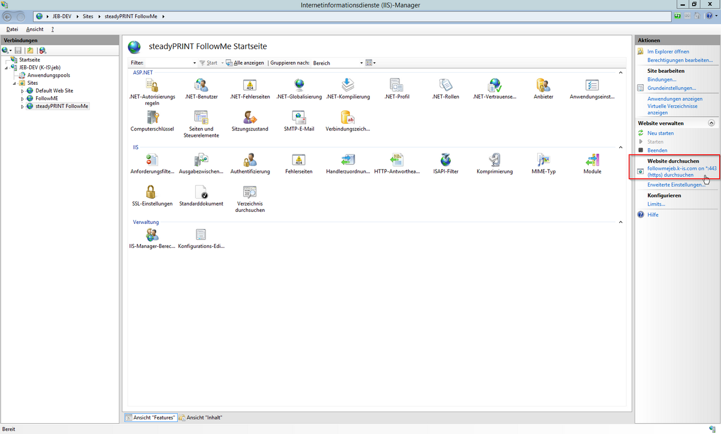Click Beenden to stop website
721x434 pixels.
pos(657,150)
